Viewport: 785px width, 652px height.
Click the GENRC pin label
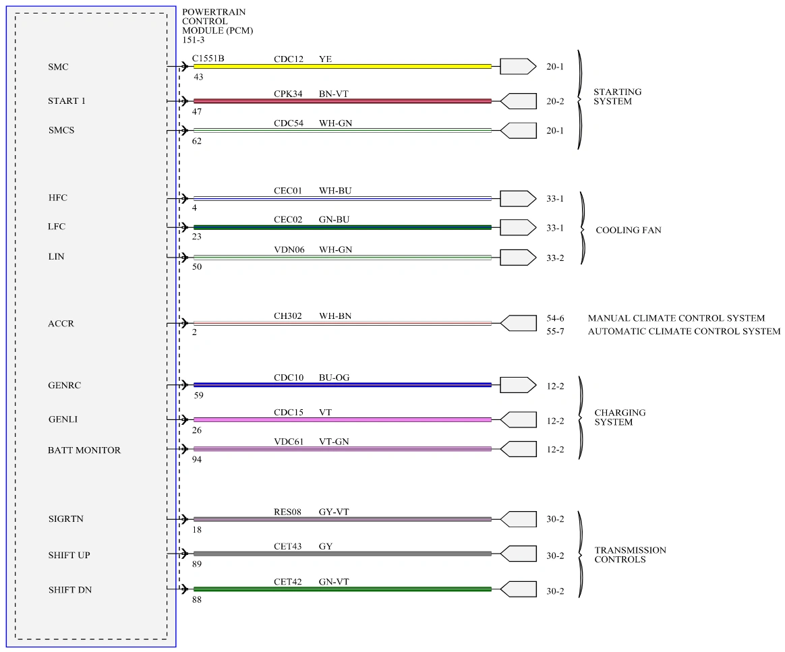(x=64, y=385)
